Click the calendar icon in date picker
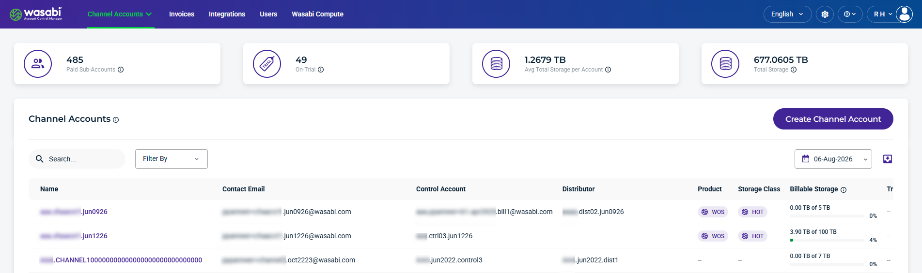This screenshot has height=273, width=922. [x=806, y=158]
